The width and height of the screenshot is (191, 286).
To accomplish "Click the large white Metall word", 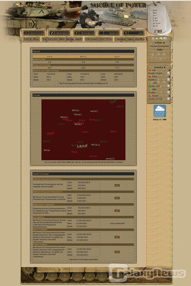I will (82, 146).
